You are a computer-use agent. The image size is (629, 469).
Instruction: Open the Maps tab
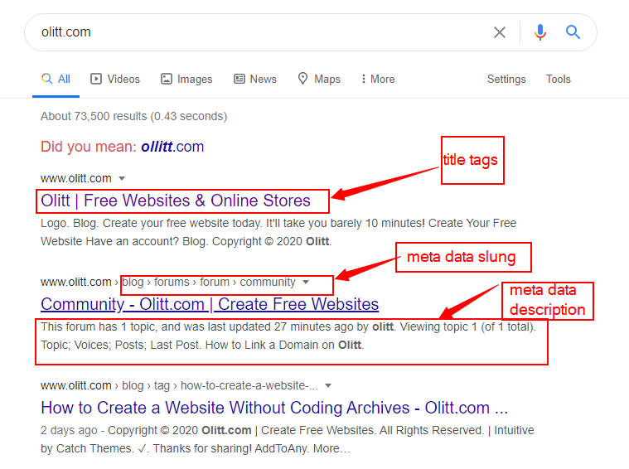click(319, 80)
